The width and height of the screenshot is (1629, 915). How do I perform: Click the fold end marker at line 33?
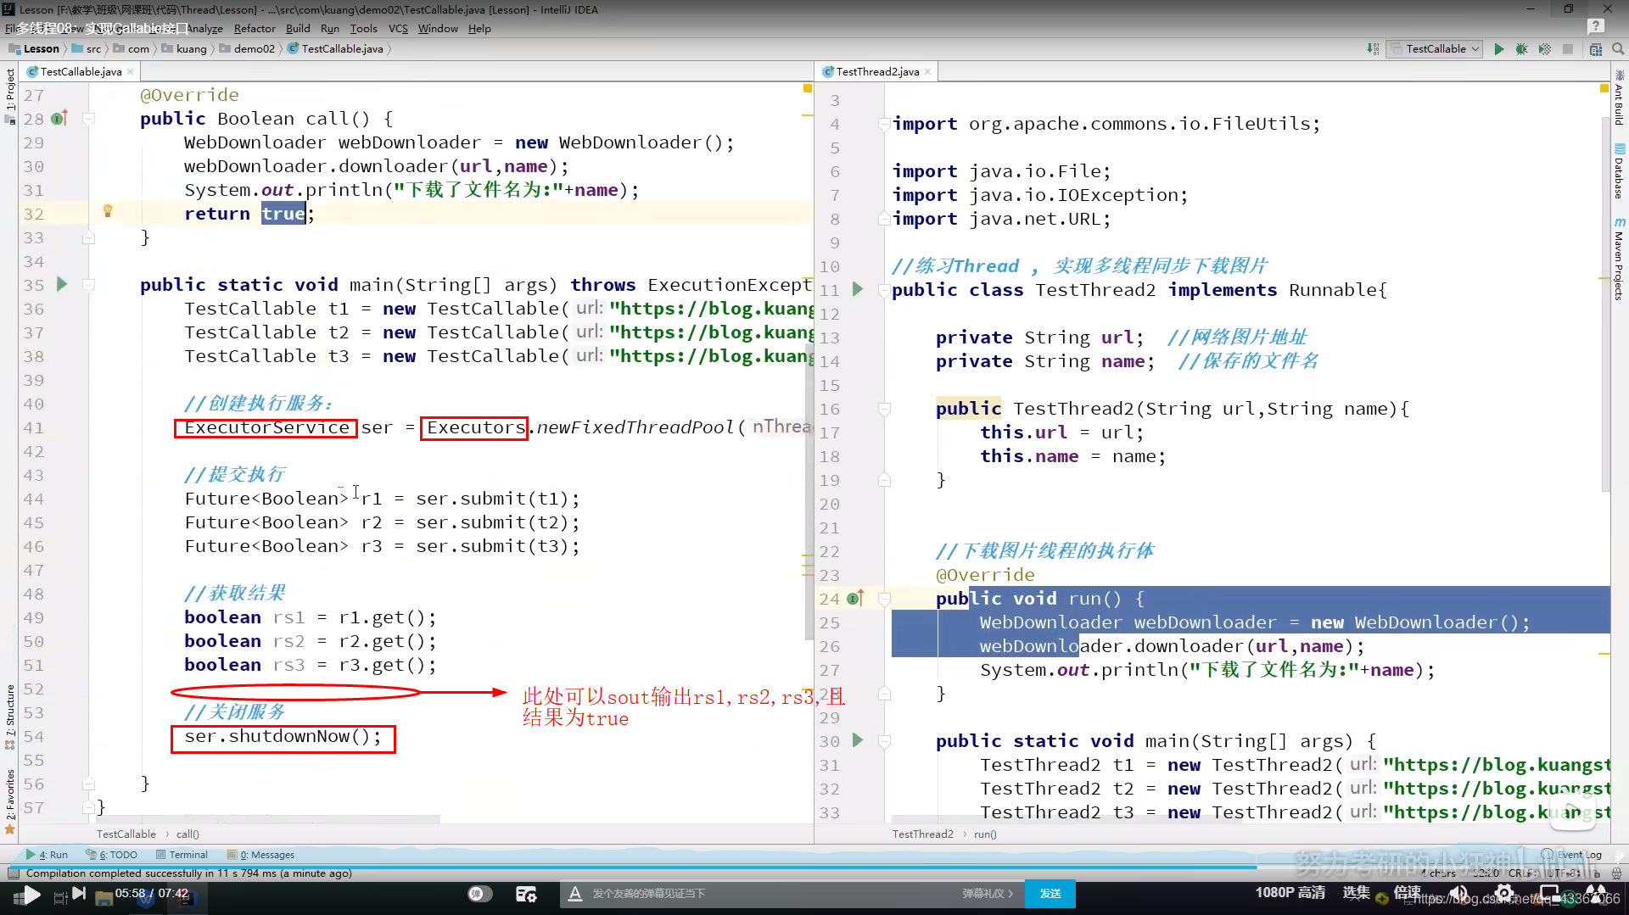click(x=88, y=238)
